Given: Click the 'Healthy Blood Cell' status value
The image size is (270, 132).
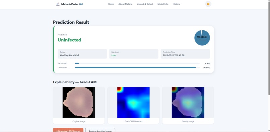Looking at the screenshot, I should tap(69, 55).
